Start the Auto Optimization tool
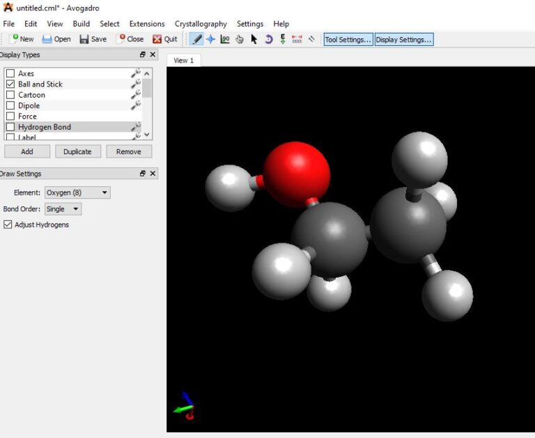The height and width of the screenshot is (438, 535). pos(283,40)
